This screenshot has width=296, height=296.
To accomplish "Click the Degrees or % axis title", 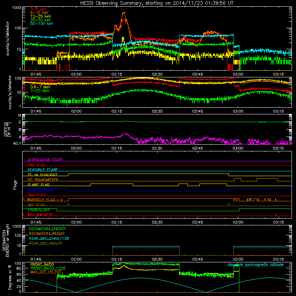I will (10, 277).
